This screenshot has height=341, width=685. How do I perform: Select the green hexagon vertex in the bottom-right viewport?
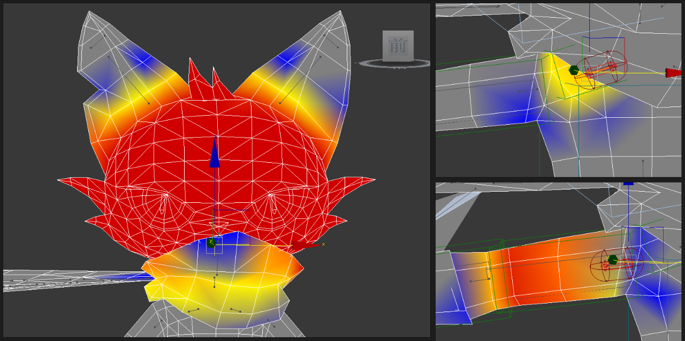tap(613, 260)
